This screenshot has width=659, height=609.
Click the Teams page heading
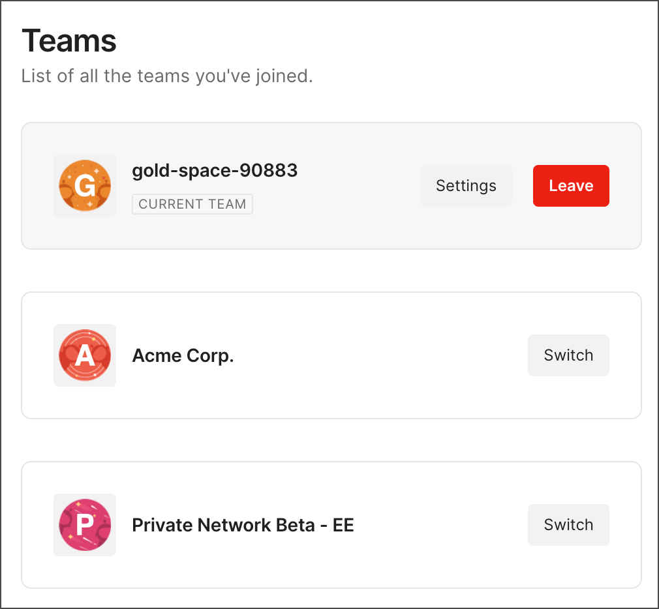69,40
